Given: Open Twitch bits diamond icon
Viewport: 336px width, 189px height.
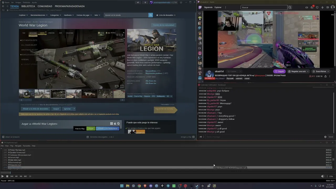Looking at the screenshot, I should click(x=322, y=7).
